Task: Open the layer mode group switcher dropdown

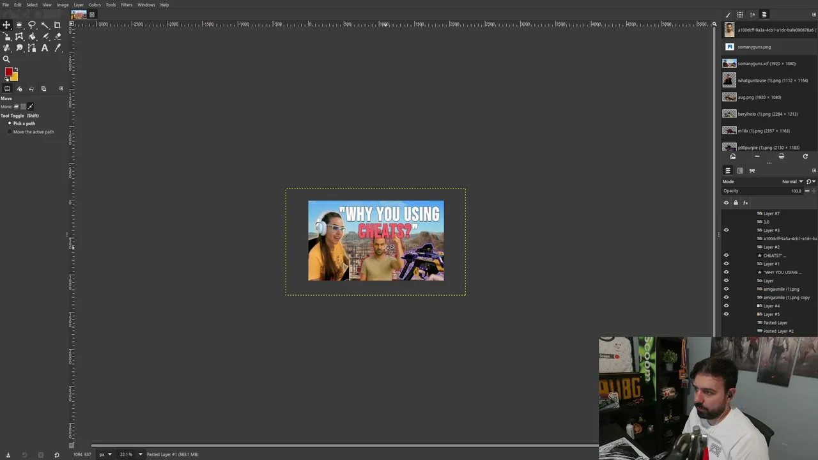Action: click(x=810, y=181)
